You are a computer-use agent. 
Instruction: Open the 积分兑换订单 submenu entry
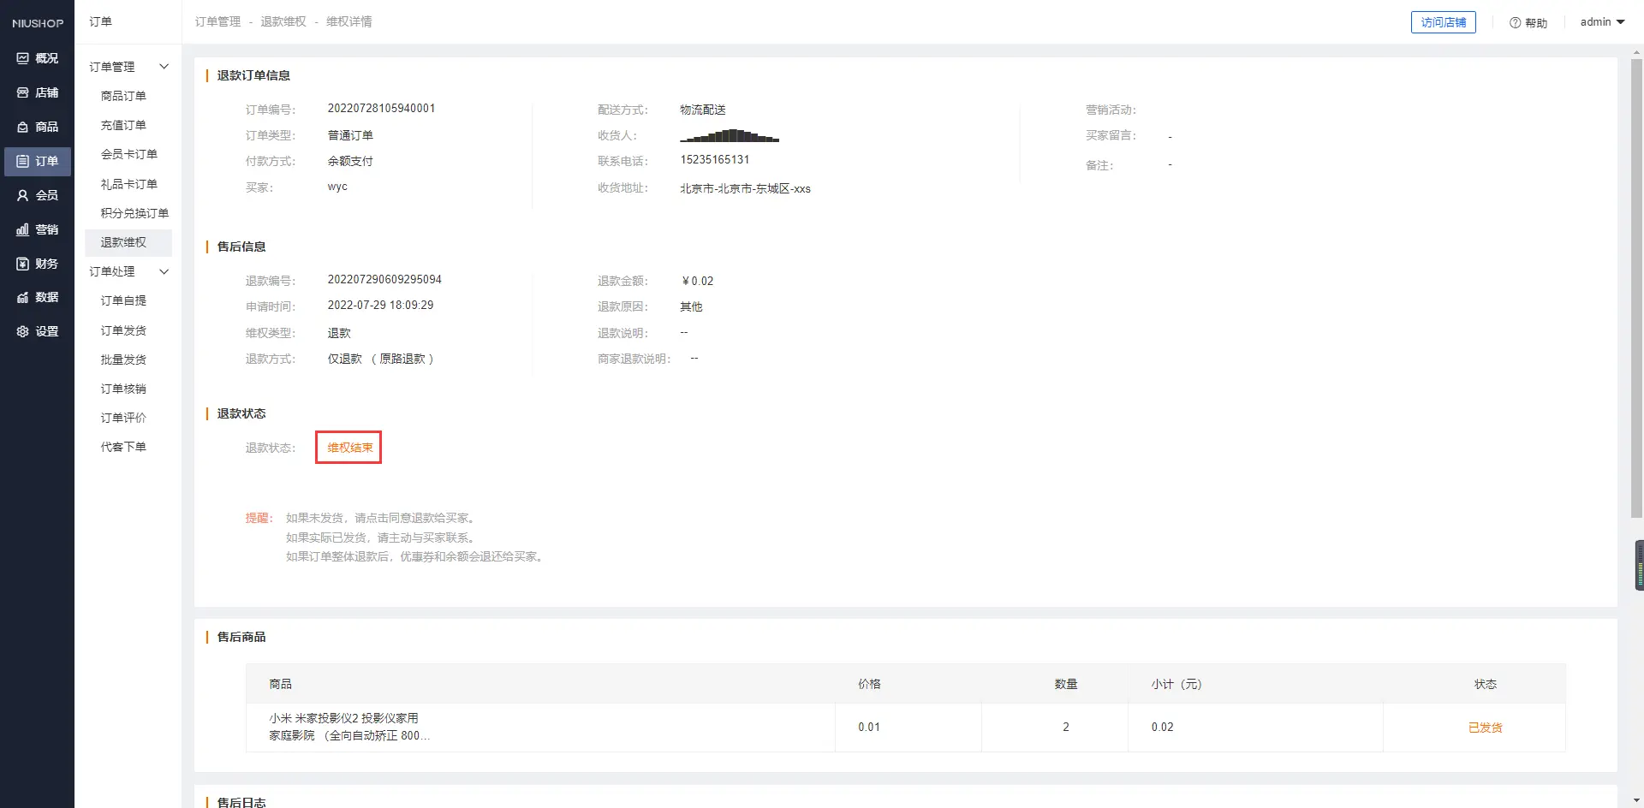pyautogui.click(x=134, y=213)
